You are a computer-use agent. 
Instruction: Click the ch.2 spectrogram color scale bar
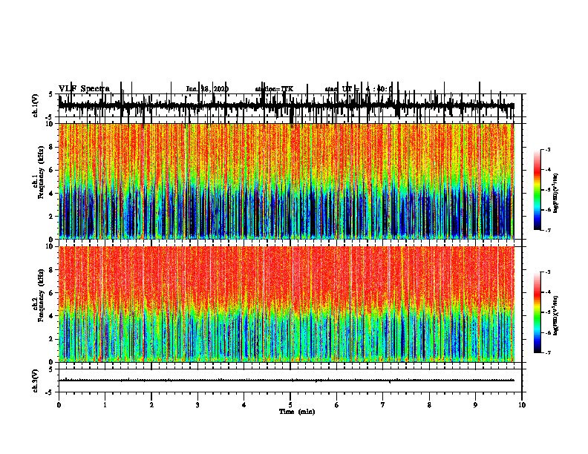(x=538, y=312)
